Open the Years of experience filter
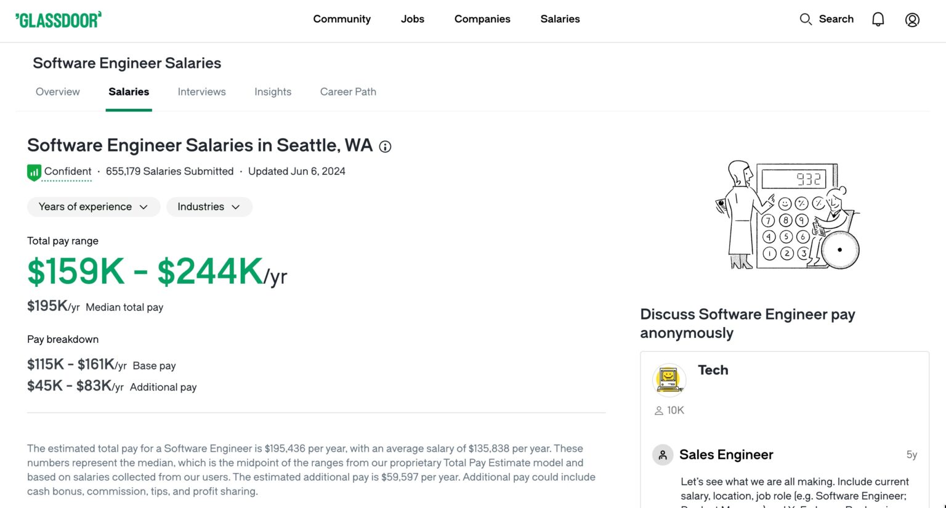The width and height of the screenshot is (946, 508). [93, 207]
